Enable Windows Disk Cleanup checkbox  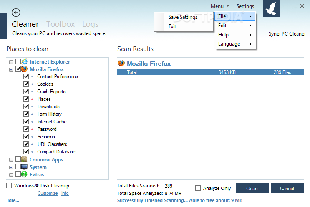pyautogui.click(x=9, y=185)
